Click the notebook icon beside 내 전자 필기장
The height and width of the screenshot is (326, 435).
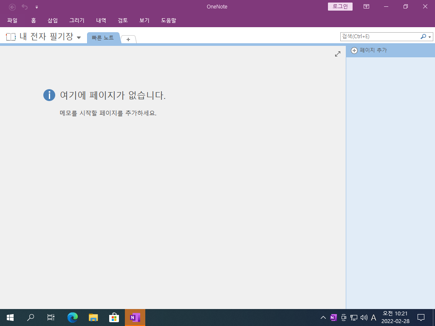11,37
